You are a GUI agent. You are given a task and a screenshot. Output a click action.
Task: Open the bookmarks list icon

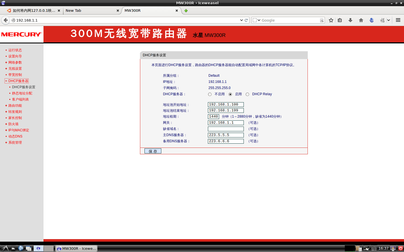pos(340,20)
